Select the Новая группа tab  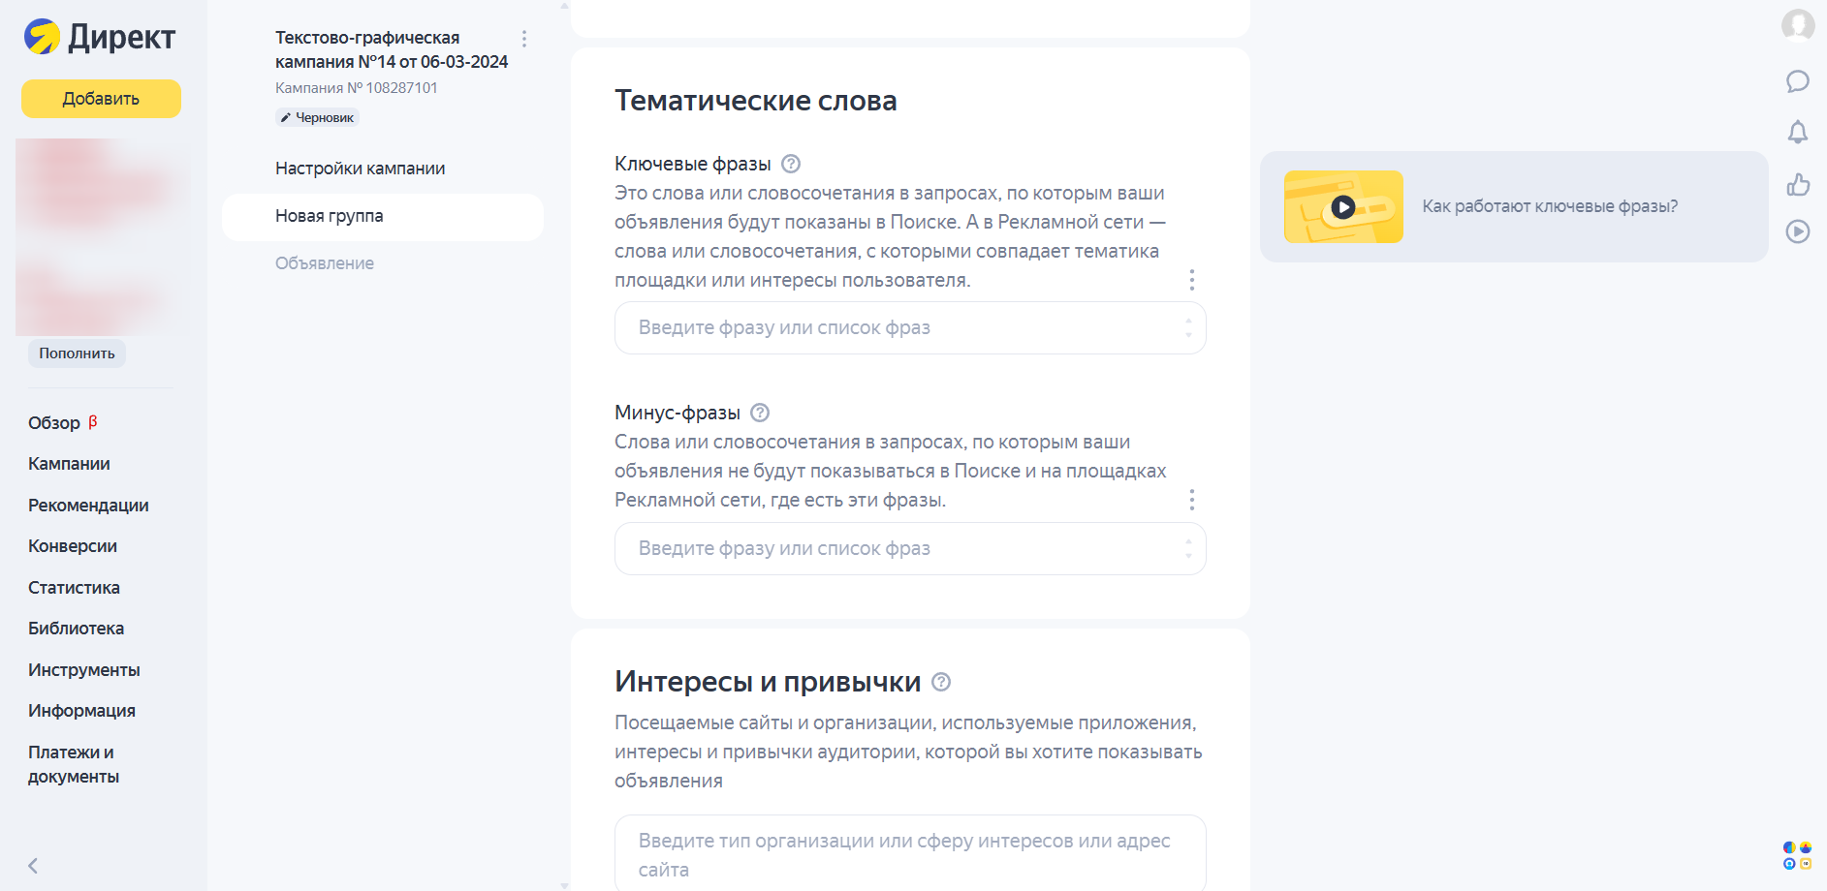[329, 215]
